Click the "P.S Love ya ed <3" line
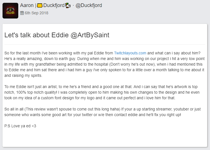 pos(20,126)
